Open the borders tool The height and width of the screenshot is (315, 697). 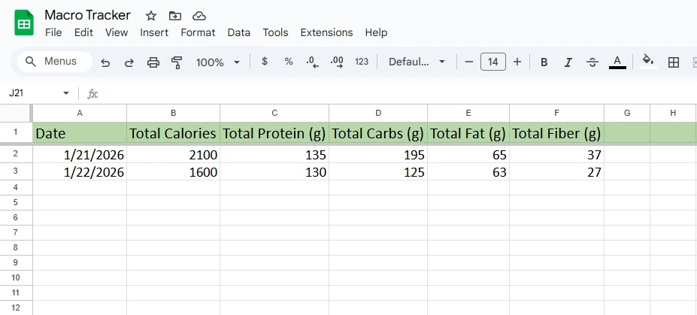click(x=674, y=62)
